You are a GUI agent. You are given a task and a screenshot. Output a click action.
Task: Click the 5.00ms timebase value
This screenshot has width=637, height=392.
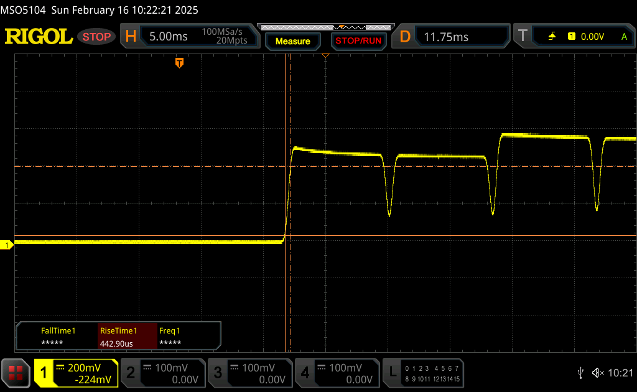(168, 37)
